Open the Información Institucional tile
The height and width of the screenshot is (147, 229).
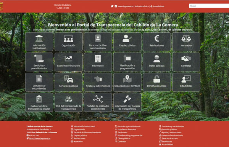pyautogui.click(x=39, y=42)
